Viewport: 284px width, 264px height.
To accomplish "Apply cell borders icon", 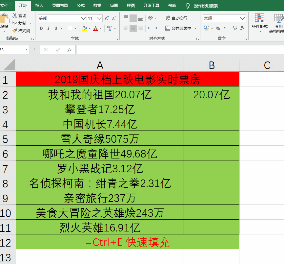I will [70, 28].
